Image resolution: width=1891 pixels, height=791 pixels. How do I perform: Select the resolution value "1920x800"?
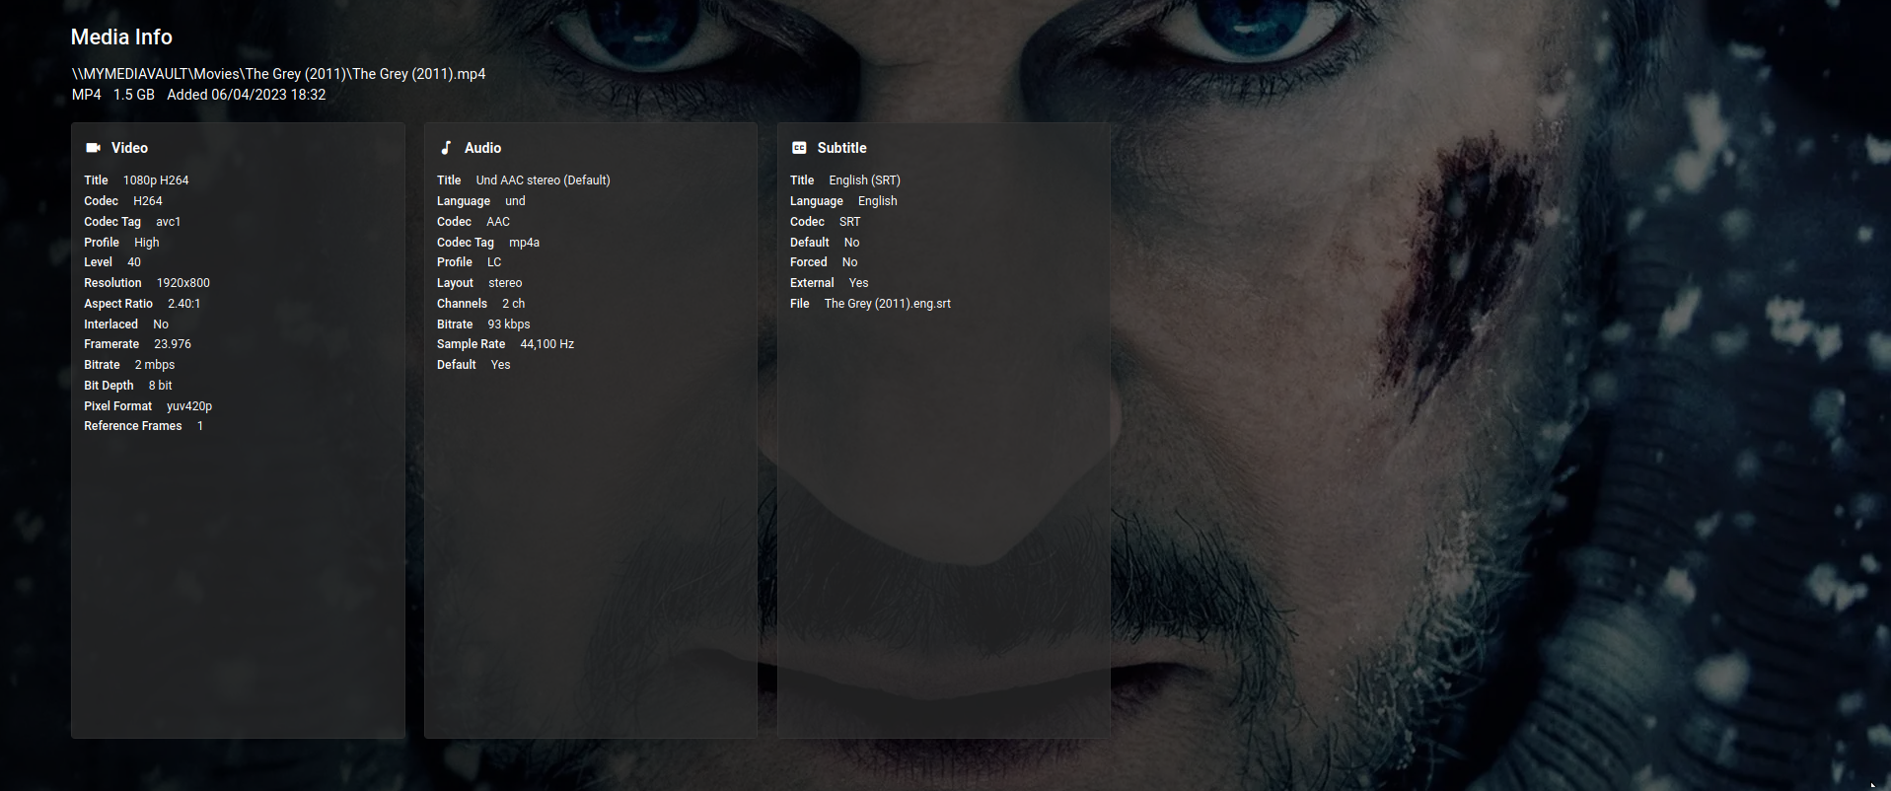pyautogui.click(x=183, y=283)
